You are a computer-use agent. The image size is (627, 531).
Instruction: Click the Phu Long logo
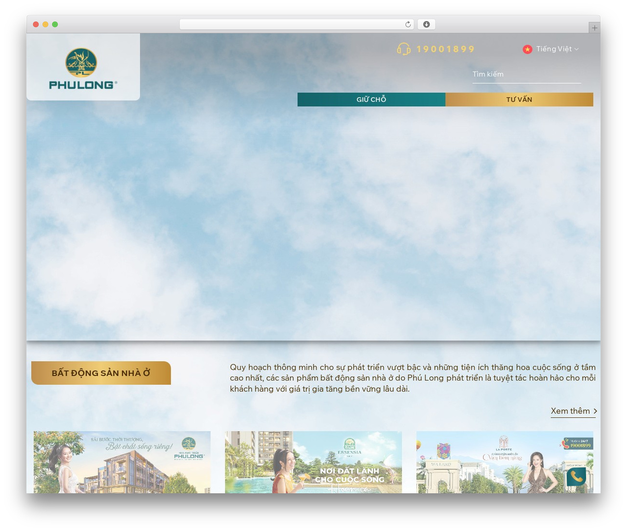[x=83, y=69]
